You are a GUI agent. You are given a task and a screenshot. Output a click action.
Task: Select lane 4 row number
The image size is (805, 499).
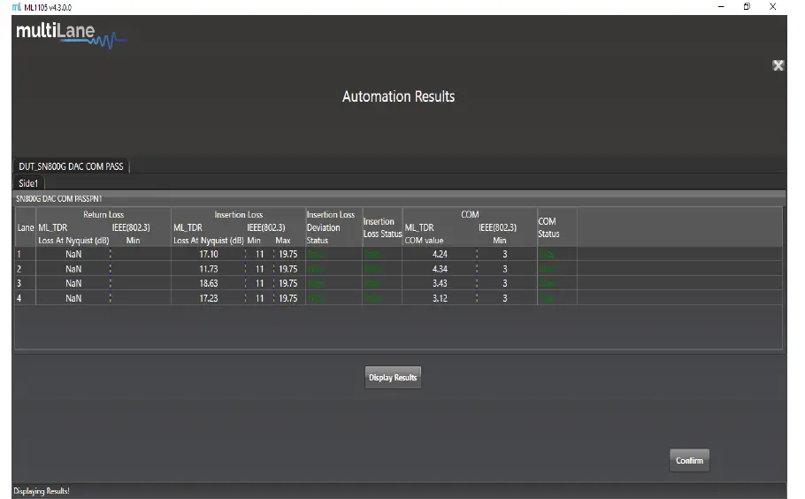[x=19, y=298]
